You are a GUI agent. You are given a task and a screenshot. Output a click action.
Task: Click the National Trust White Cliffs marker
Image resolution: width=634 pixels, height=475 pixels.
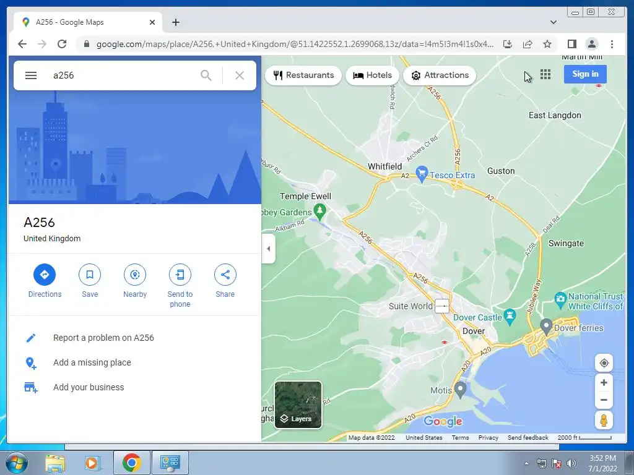tap(560, 301)
